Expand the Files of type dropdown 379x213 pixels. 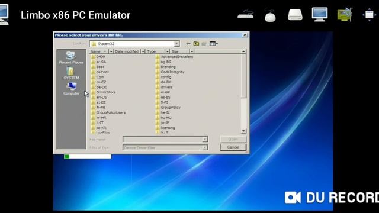205,147
